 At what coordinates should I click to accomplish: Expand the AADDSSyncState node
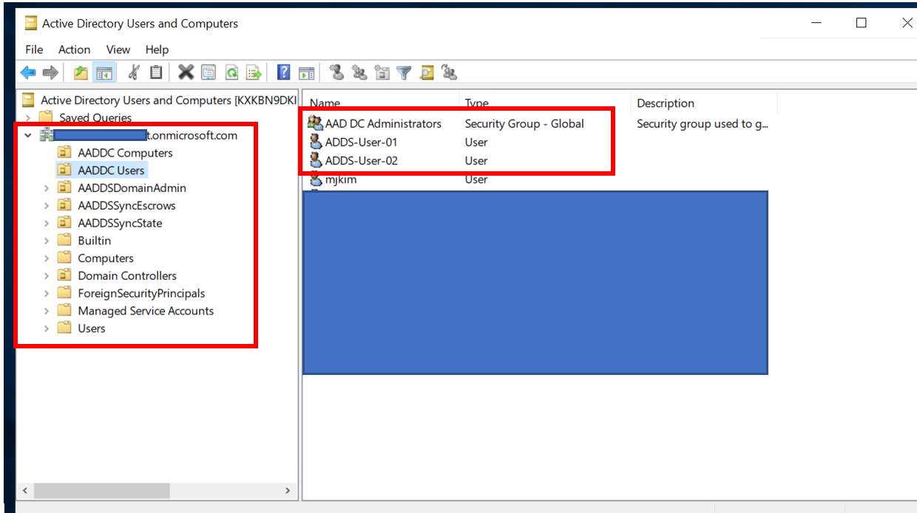click(46, 223)
